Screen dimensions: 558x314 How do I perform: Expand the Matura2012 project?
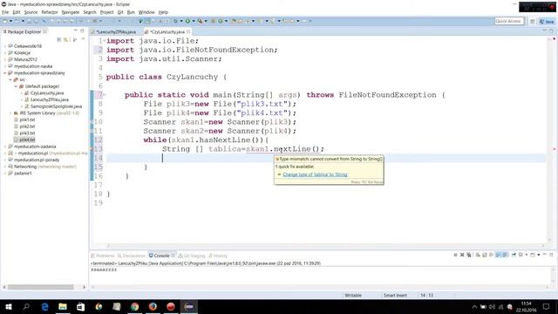tap(5, 59)
